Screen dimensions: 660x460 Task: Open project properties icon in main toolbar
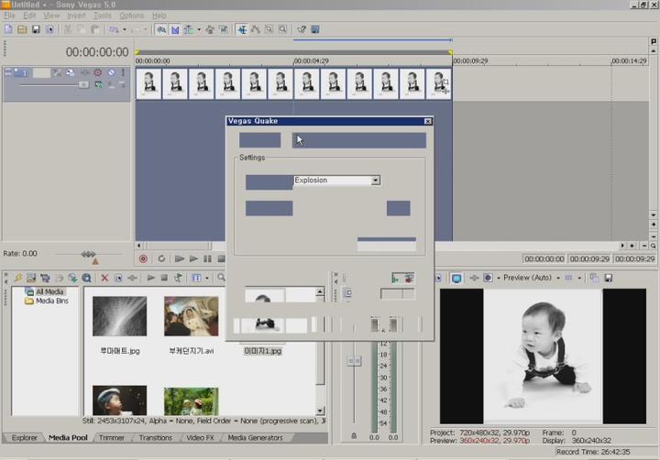click(x=49, y=29)
